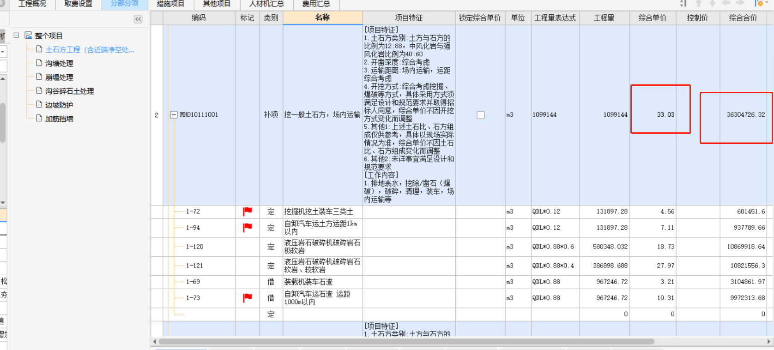Image resolution: width=774 pixels, height=350 pixels.
Task: Click the left arrow of the horizontal scrollbar
Action: [x=155, y=342]
